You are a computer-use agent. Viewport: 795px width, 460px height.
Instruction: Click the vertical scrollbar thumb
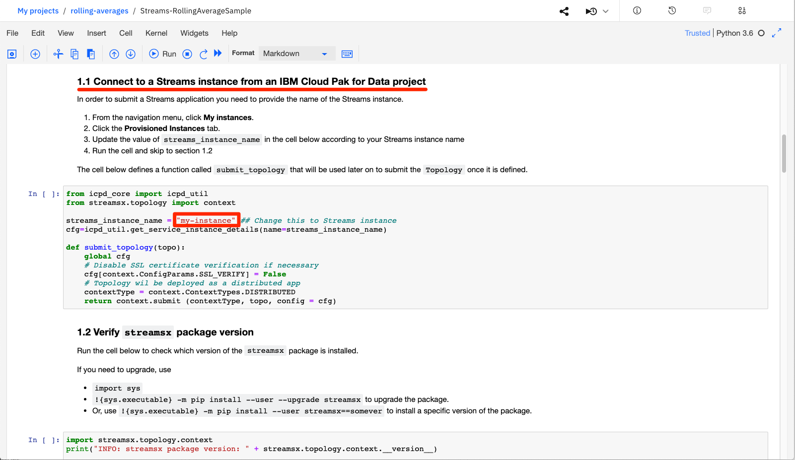coord(784,153)
